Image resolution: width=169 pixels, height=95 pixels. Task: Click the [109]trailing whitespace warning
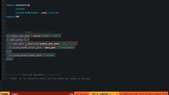(130, 94)
